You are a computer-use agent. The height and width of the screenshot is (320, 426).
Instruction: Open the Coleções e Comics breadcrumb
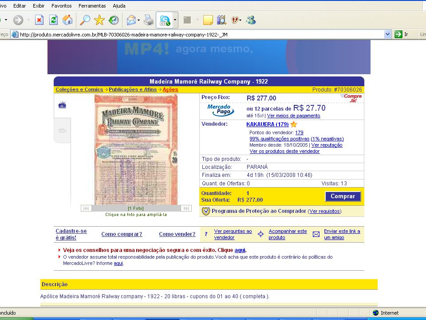pos(79,89)
